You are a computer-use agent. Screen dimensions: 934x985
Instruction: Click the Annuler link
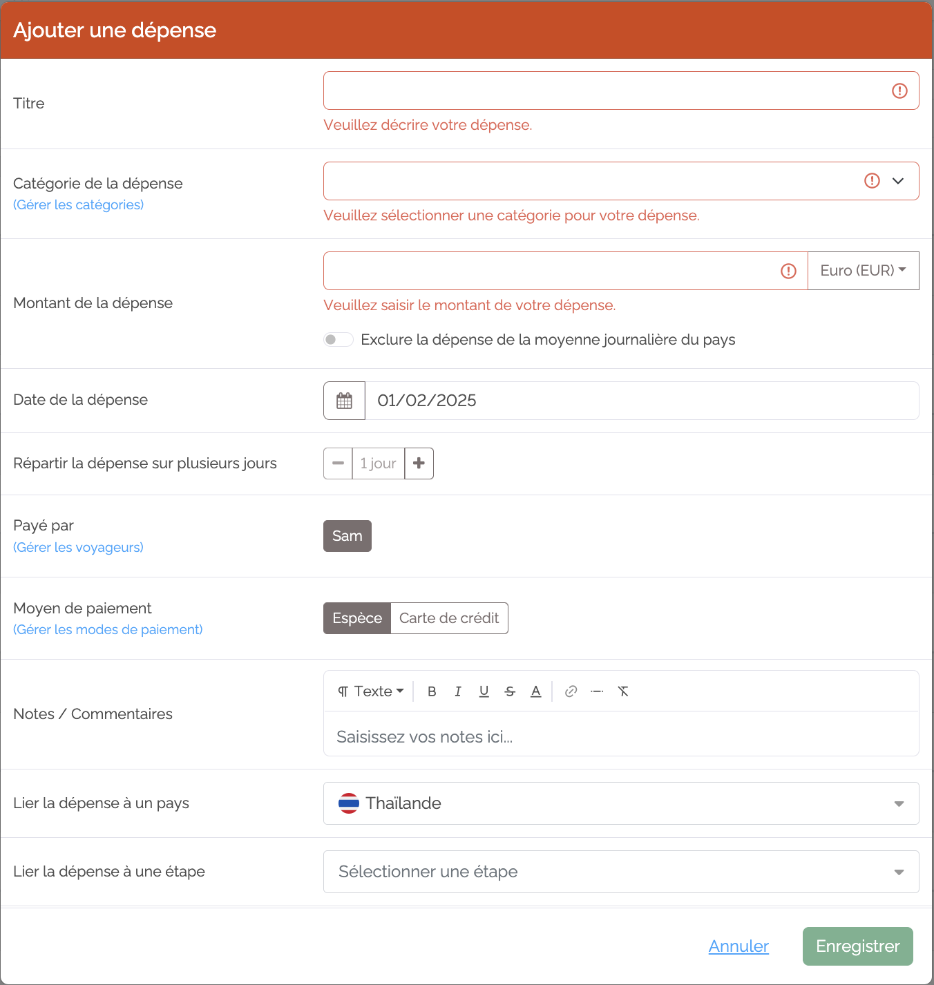point(738,946)
